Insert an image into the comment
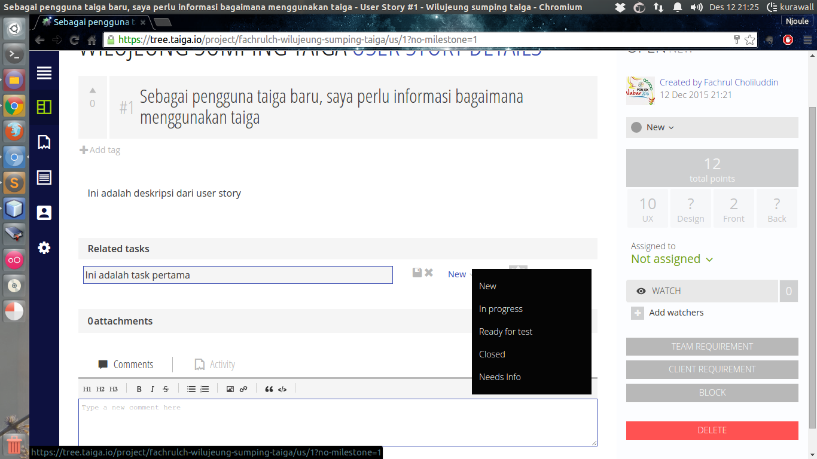817x459 pixels. (230, 389)
